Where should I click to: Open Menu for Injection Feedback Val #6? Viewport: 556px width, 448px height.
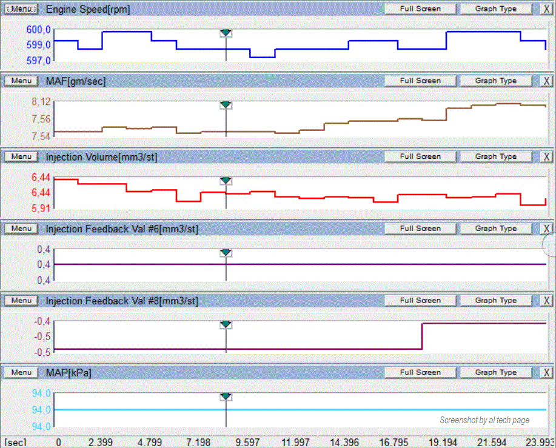(x=21, y=229)
